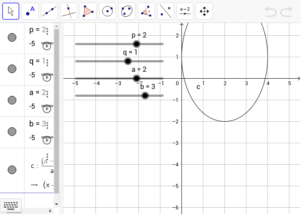The width and height of the screenshot is (301, 215).
Task: Select the Circle with center tool
Action: (107, 11)
